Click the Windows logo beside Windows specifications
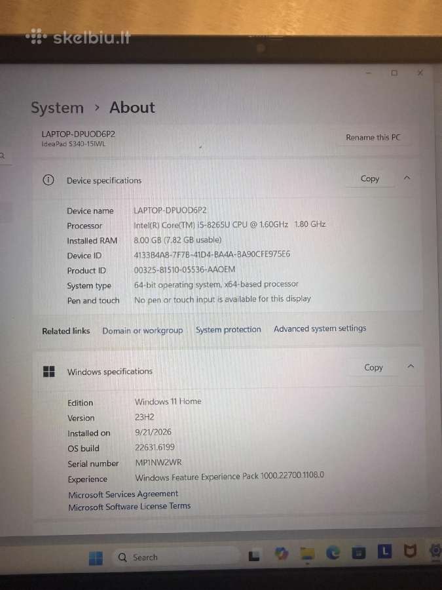 coord(49,372)
